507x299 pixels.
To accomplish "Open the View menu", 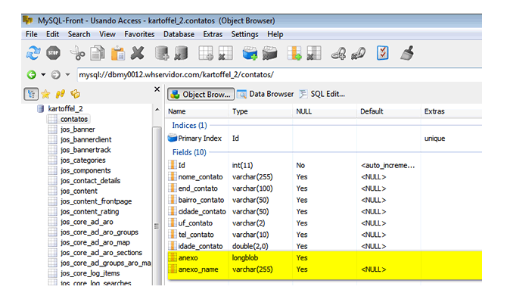I will pos(107,34).
